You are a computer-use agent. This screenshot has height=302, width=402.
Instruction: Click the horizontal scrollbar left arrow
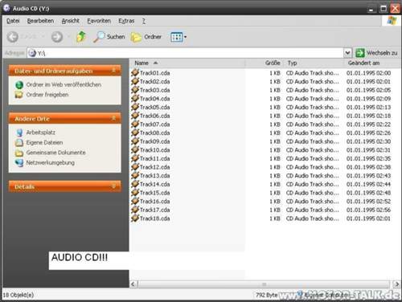[133, 284]
